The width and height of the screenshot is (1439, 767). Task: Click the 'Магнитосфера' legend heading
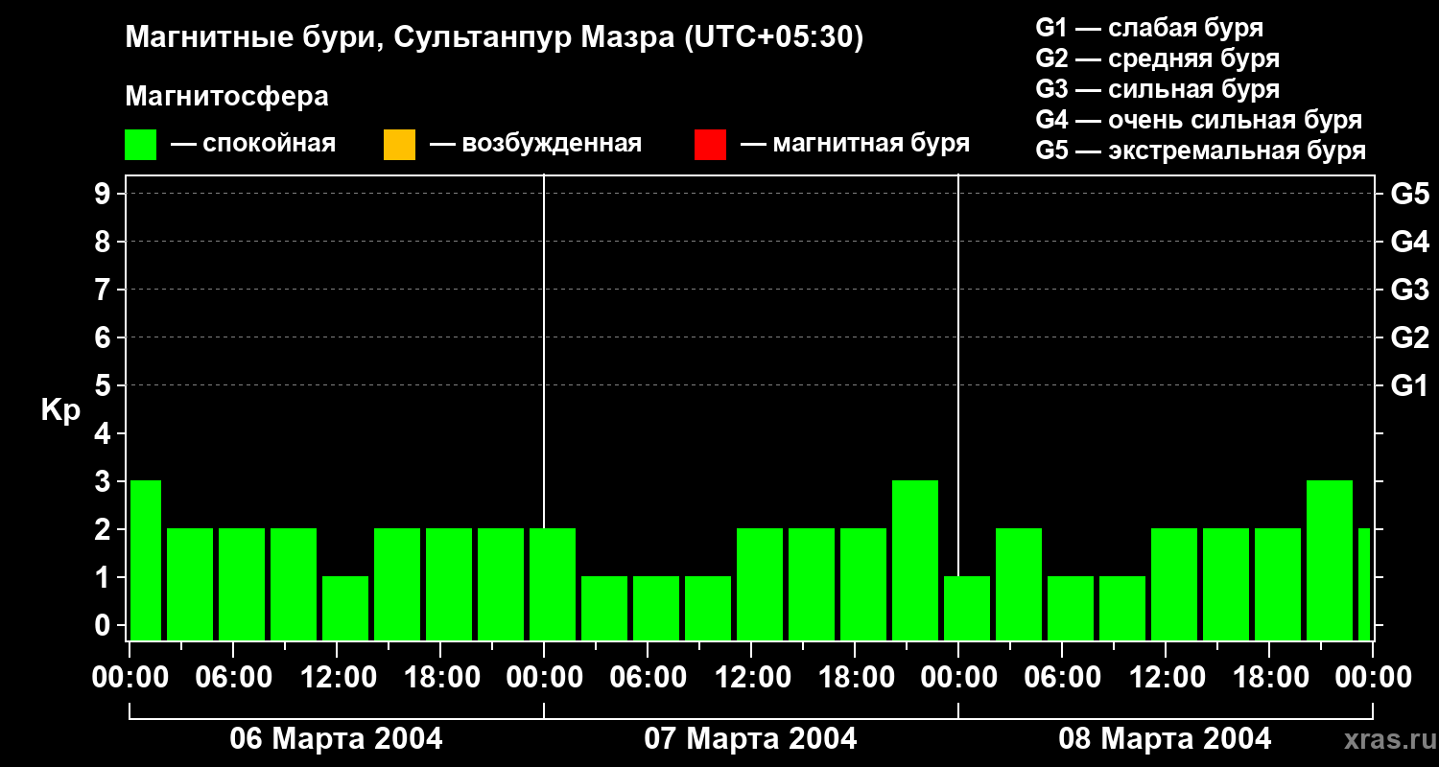point(226,97)
